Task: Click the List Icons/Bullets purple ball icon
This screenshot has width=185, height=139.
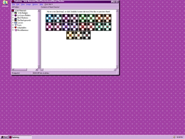Action: [15, 15]
